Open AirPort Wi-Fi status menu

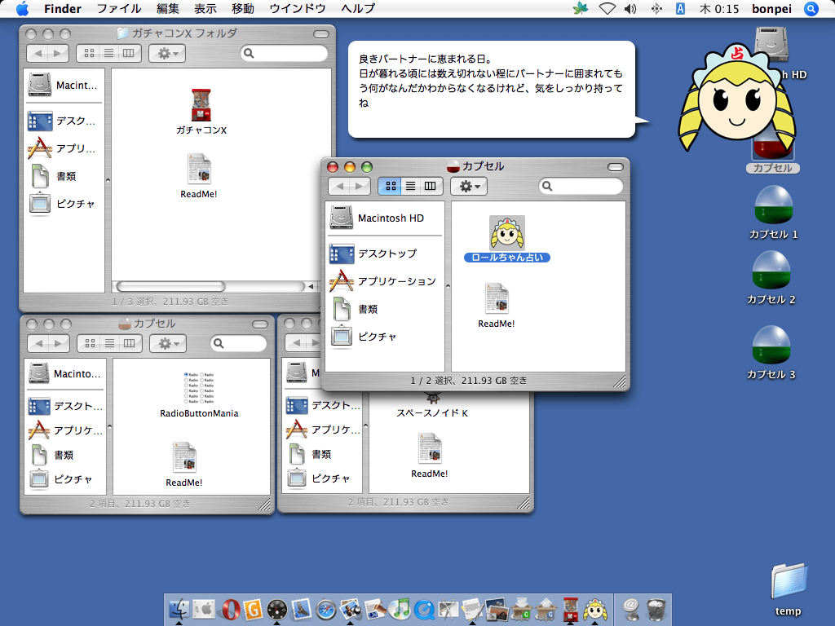607,8
